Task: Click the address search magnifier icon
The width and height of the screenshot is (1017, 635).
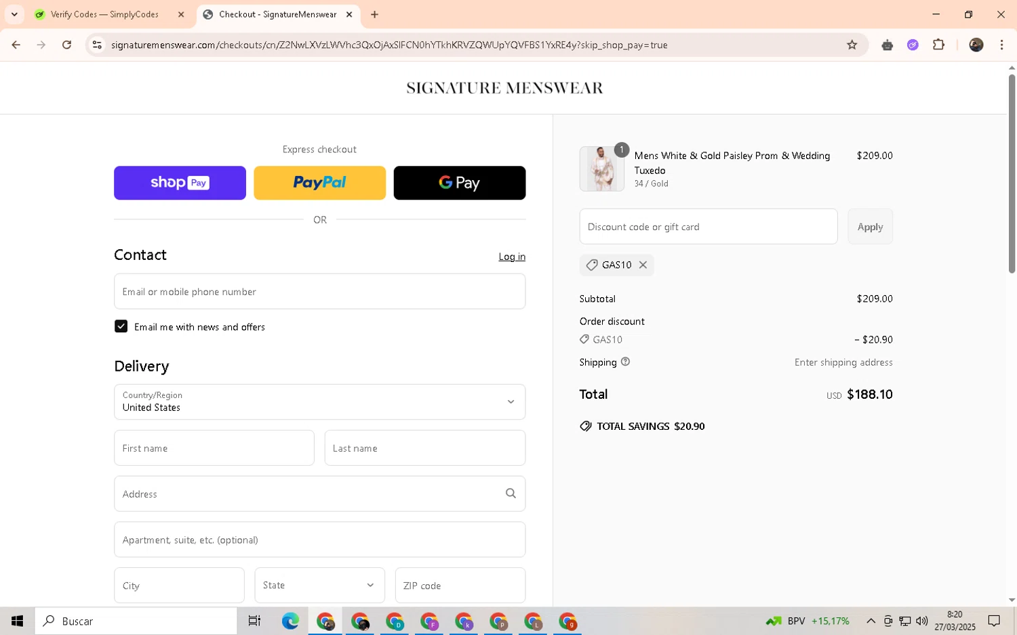Action: (511, 494)
